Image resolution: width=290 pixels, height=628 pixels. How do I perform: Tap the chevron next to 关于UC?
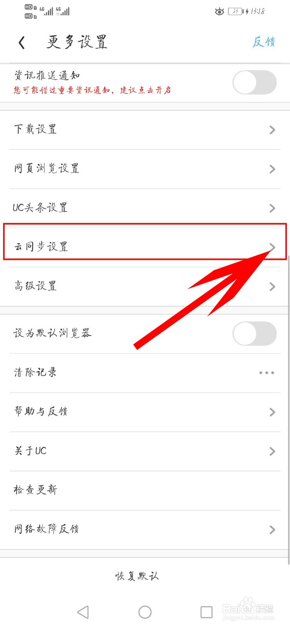coord(272,451)
